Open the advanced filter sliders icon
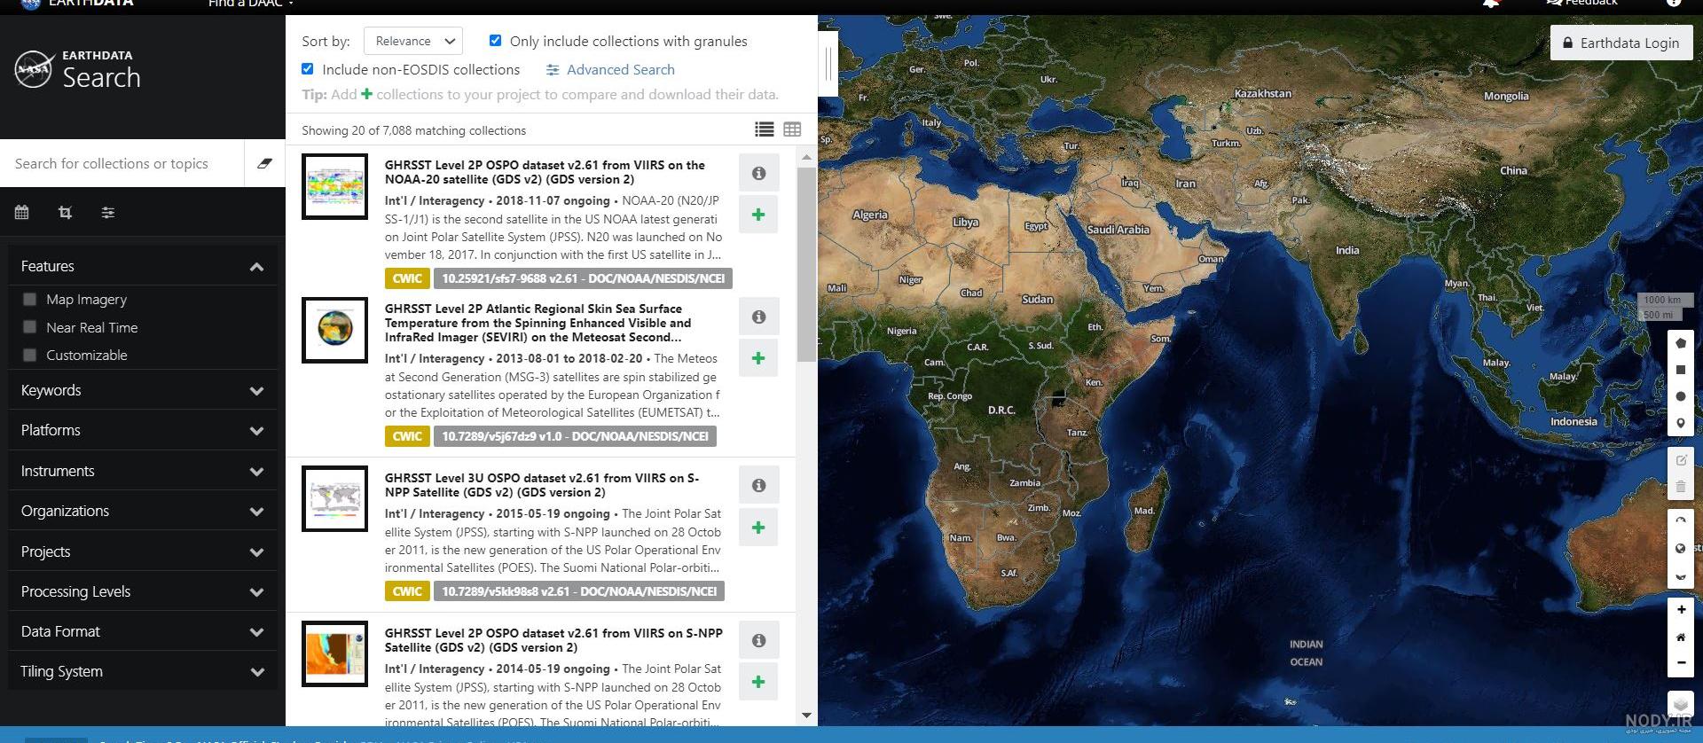Screen dimensions: 1703x743 click(108, 212)
